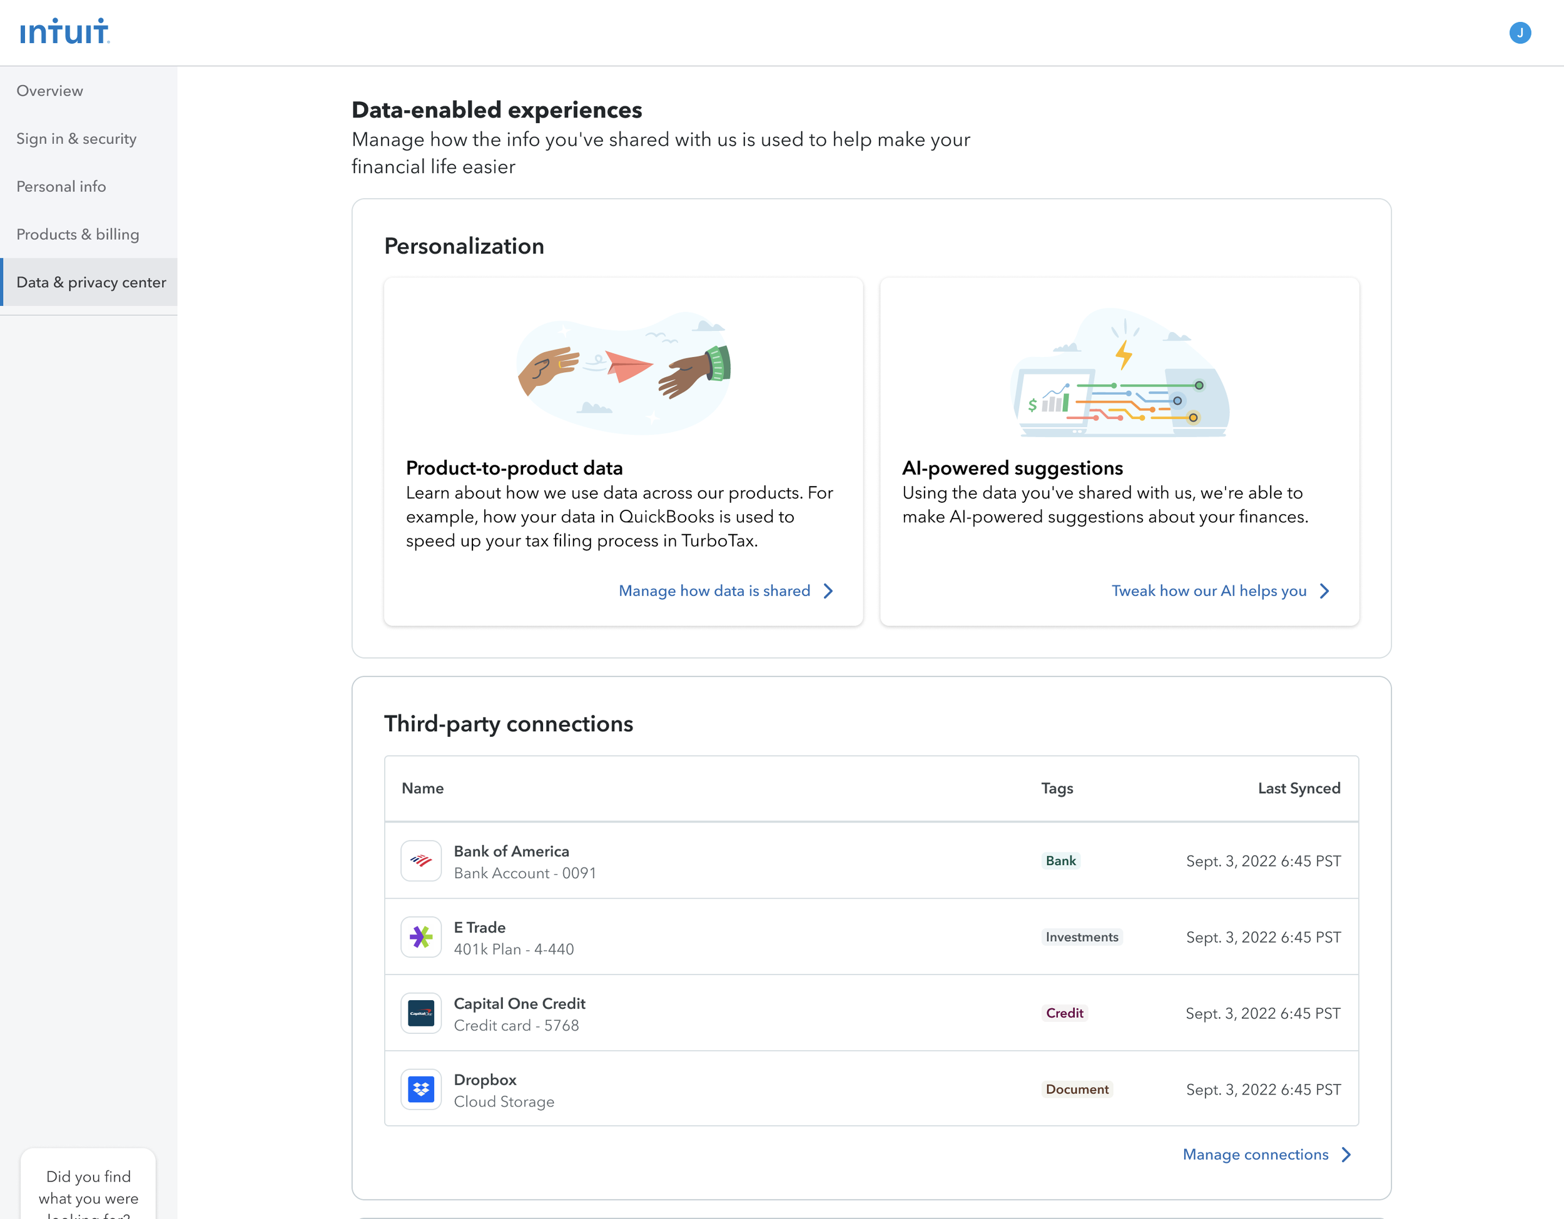
Task: Click Tweak how our AI helps you link
Action: [x=1209, y=590]
